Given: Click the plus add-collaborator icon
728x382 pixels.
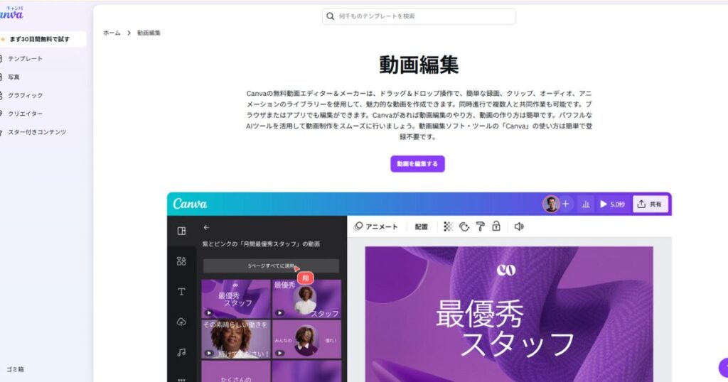Looking at the screenshot, I should pos(565,204).
